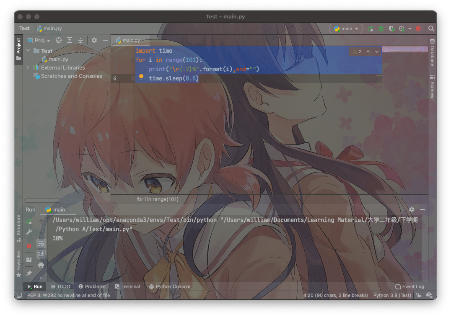The height and width of the screenshot is (317, 451).
Task: Click Collapse All in the Project panel
Action: point(80,41)
